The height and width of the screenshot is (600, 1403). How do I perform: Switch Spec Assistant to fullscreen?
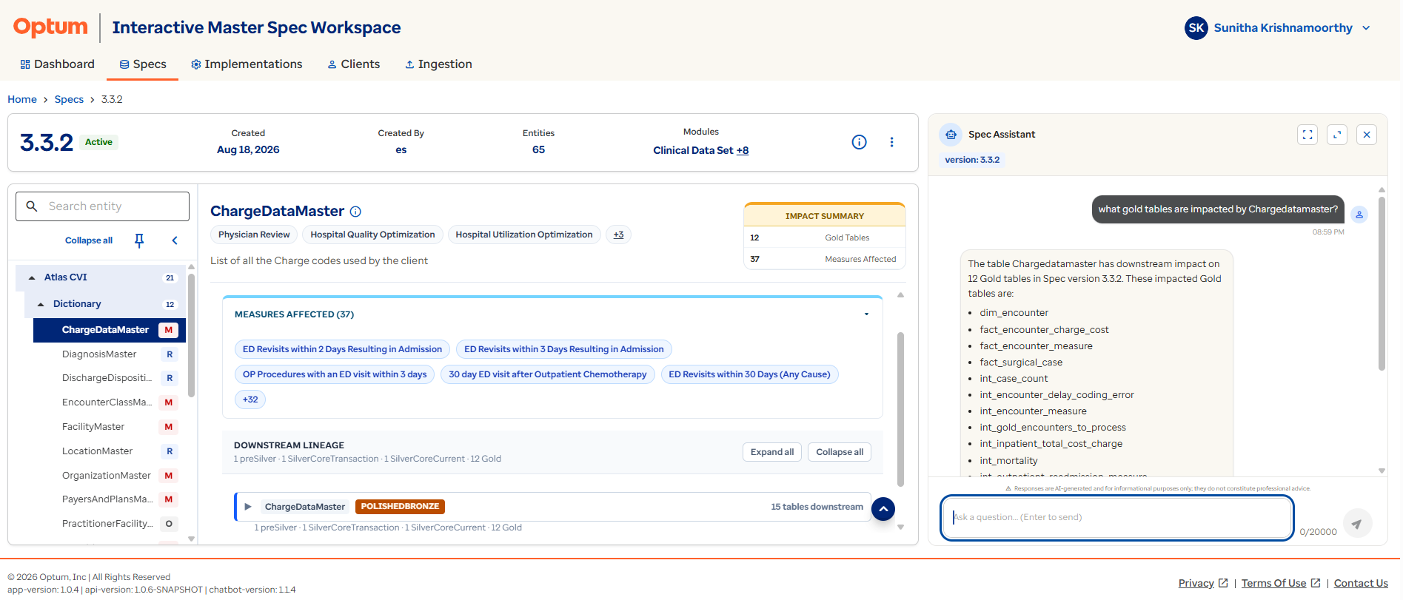tap(1307, 135)
